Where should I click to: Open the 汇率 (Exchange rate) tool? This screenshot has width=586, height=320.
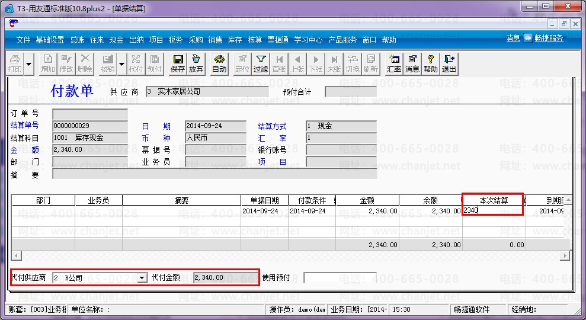pos(394,63)
